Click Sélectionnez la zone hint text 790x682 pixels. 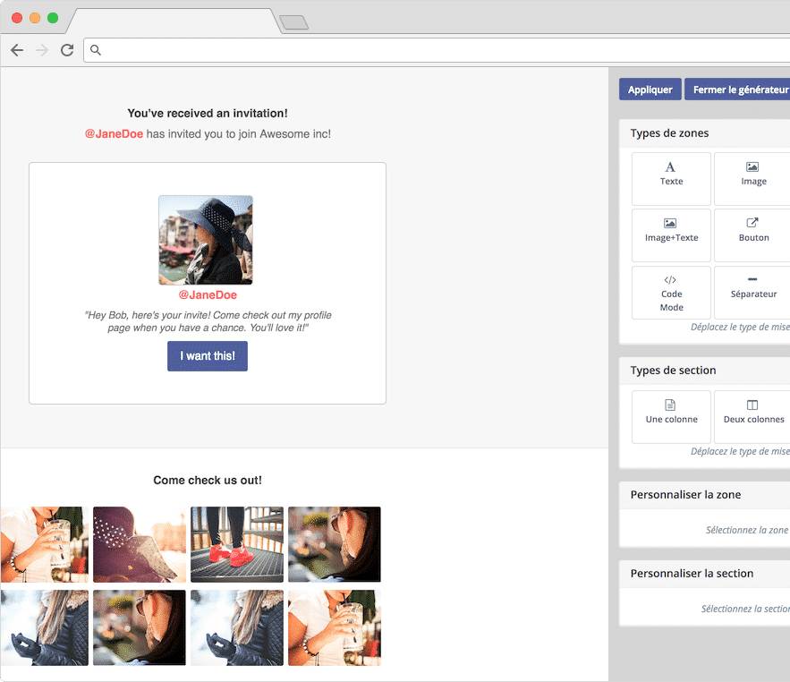[747, 530]
